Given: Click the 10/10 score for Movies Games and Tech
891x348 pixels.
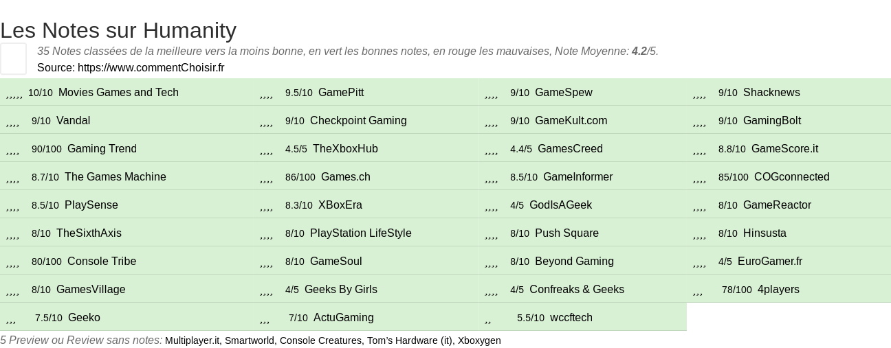Looking at the screenshot, I should pos(41,93).
